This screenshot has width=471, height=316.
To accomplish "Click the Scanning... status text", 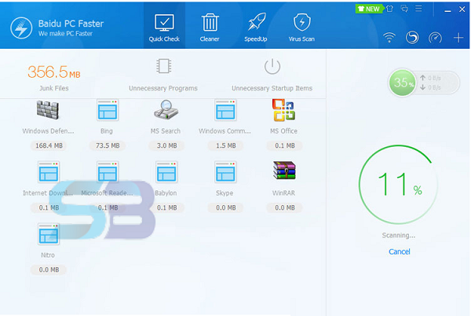I will [x=399, y=235].
